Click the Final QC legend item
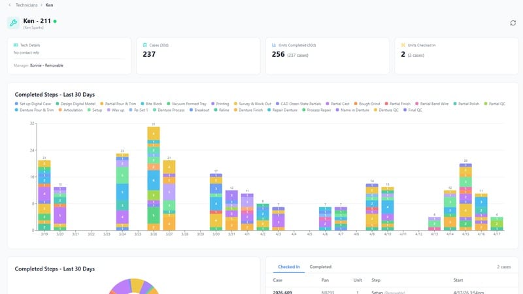523x294 pixels. point(413,110)
